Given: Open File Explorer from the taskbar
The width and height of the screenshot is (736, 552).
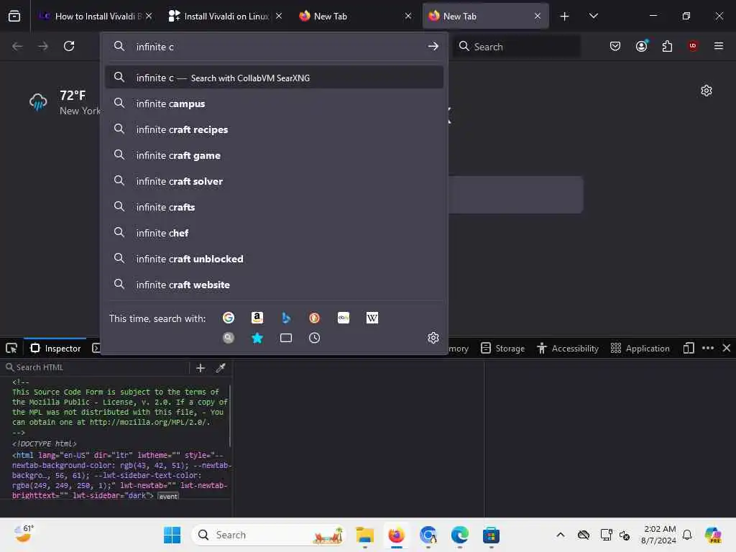Looking at the screenshot, I should click(364, 535).
